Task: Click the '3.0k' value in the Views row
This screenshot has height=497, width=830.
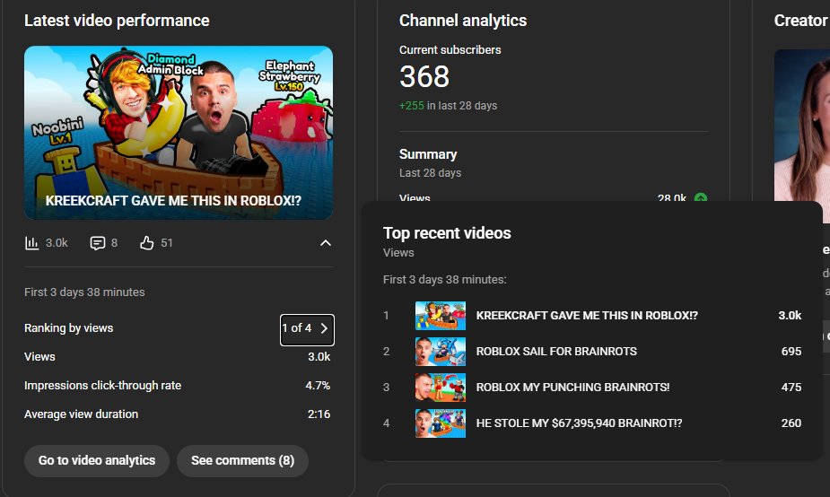Action: [319, 357]
